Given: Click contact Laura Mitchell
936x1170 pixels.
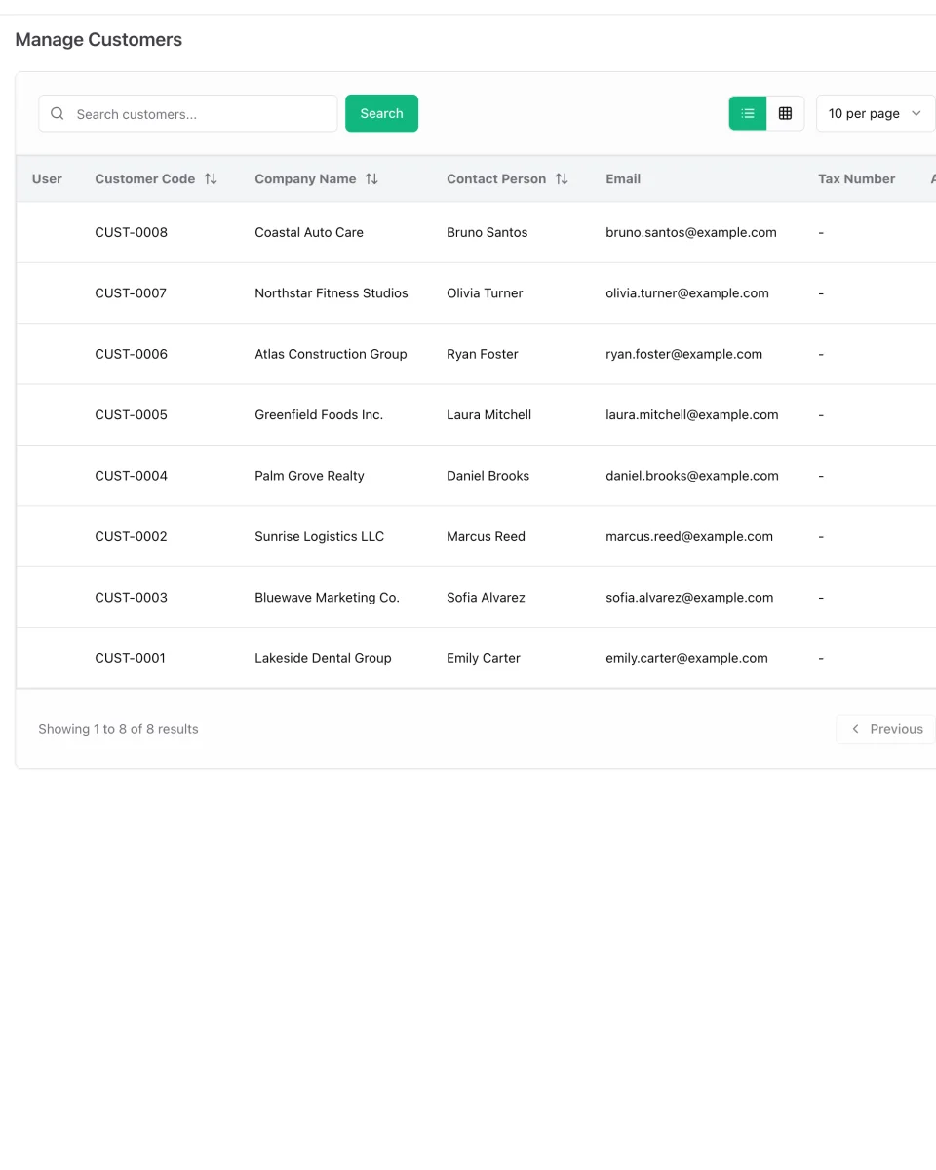Looking at the screenshot, I should tap(489, 415).
